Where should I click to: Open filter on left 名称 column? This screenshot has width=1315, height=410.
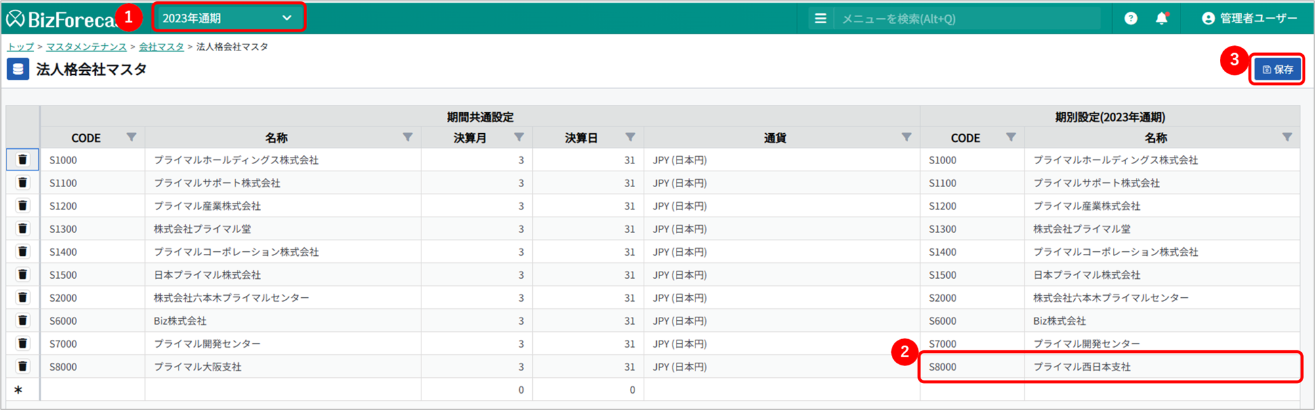407,137
